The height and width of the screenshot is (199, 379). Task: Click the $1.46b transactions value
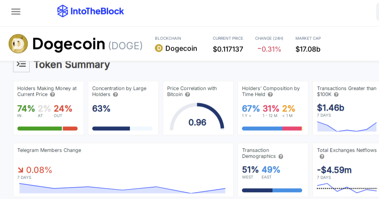[x=330, y=107]
